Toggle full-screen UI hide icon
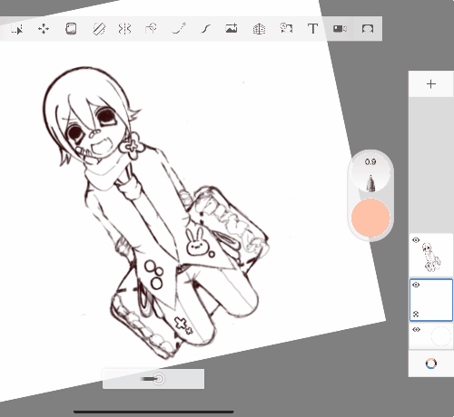The height and width of the screenshot is (417, 454). pyautogui.click(x=368, y=29)
